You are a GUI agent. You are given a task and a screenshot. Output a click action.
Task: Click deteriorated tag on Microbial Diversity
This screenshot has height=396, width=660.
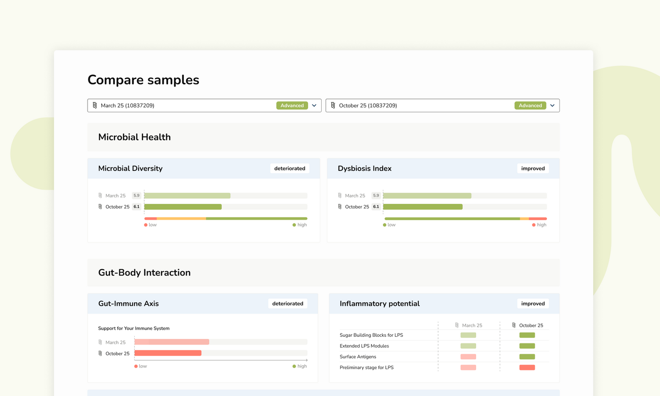(x=290, y=168)
